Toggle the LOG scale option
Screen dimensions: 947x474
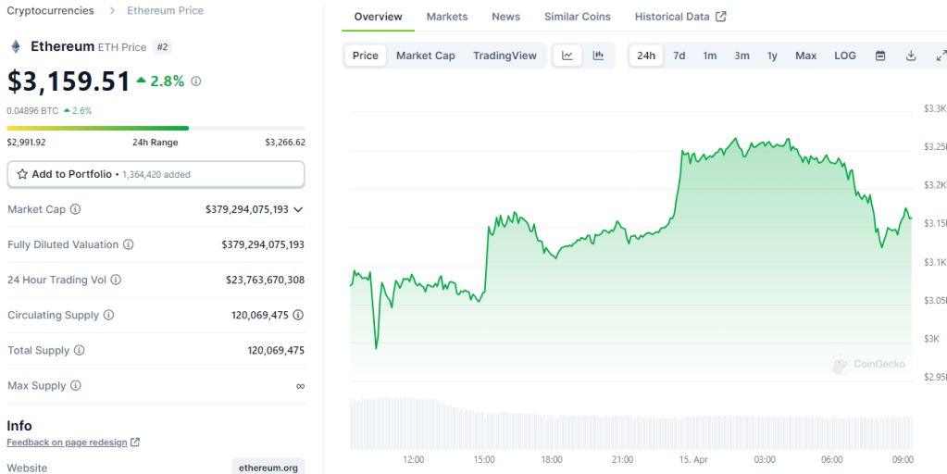(844, 56)
